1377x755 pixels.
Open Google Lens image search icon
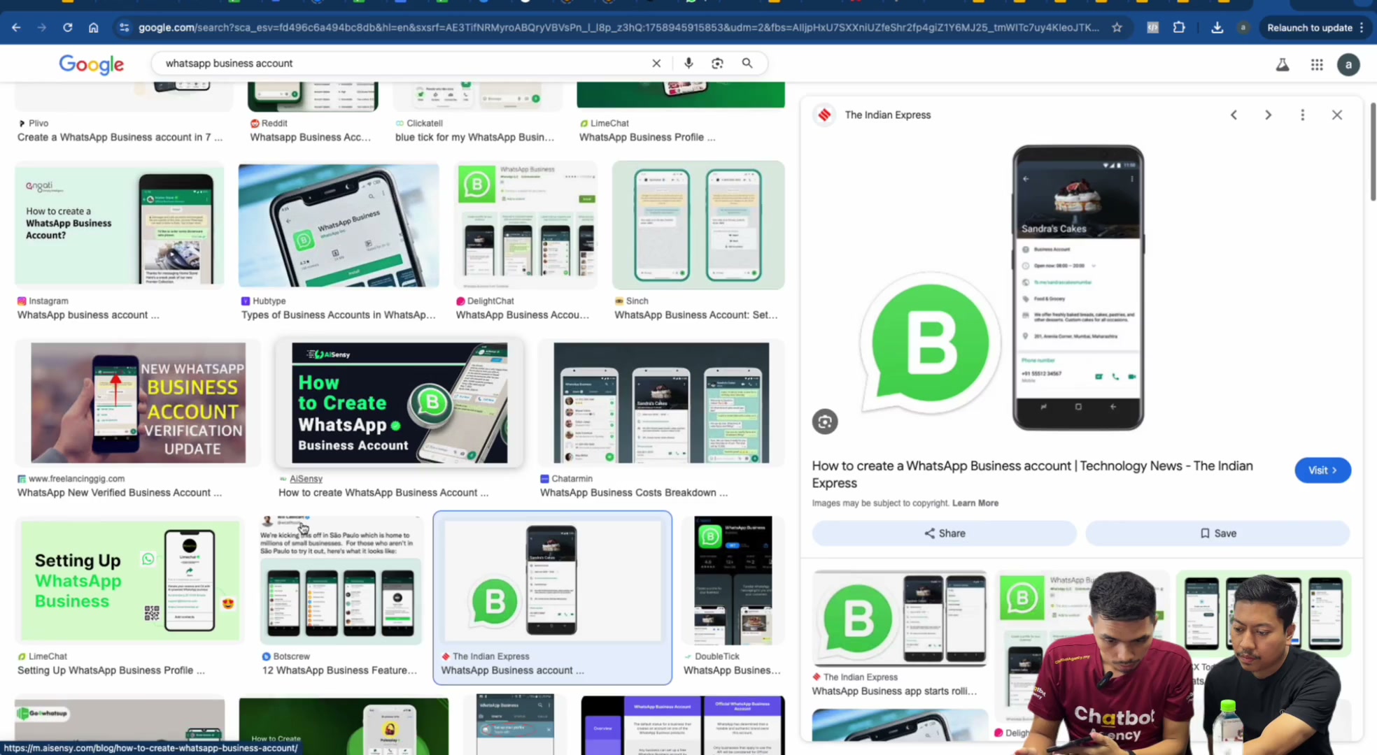717,63
